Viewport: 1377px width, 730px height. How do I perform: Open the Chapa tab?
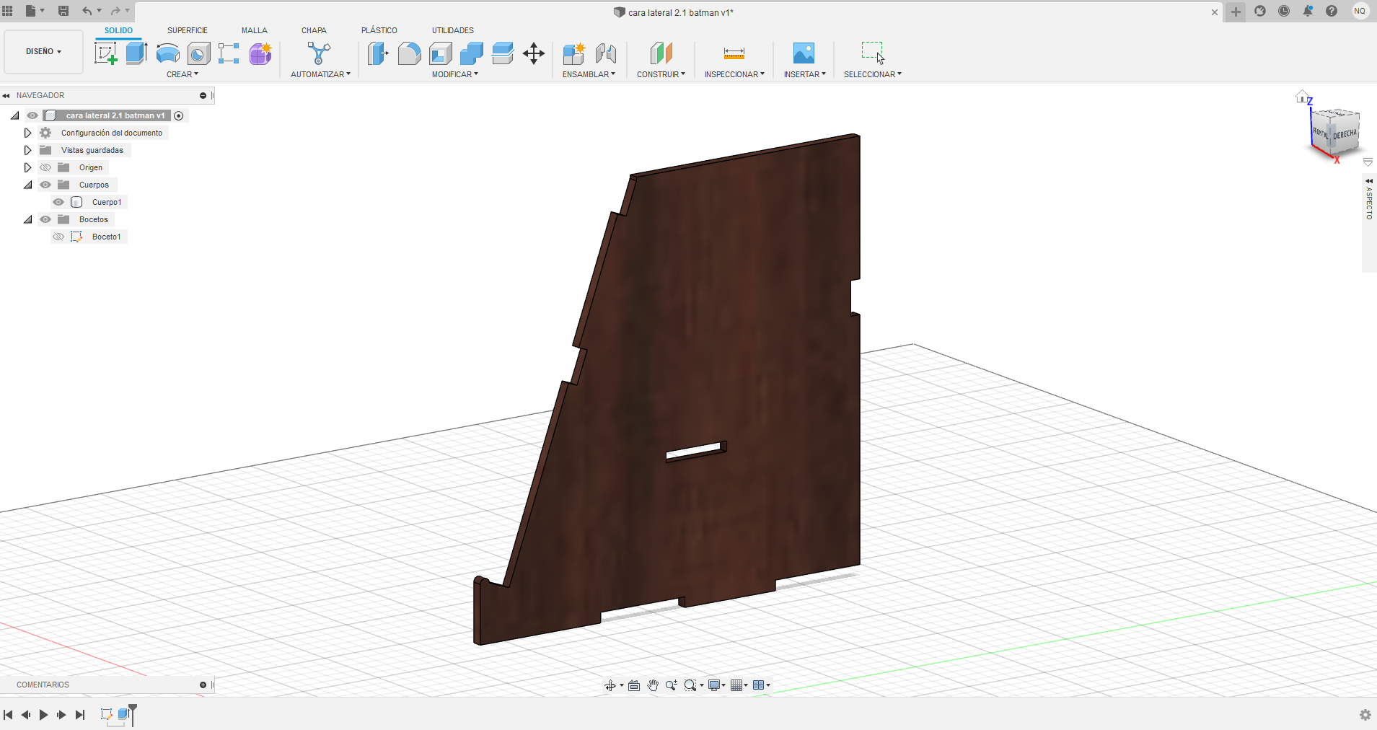coord(314,30)
